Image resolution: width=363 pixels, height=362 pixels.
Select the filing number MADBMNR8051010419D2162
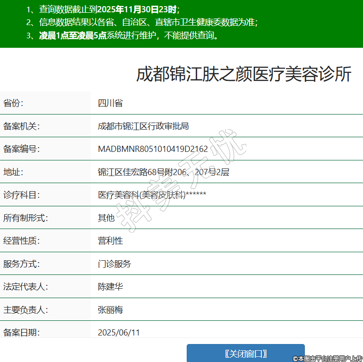(x=153, y=149)
